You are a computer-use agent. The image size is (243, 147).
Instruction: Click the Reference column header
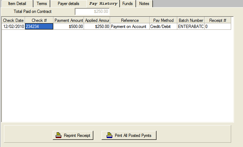[x=130, y=20]
